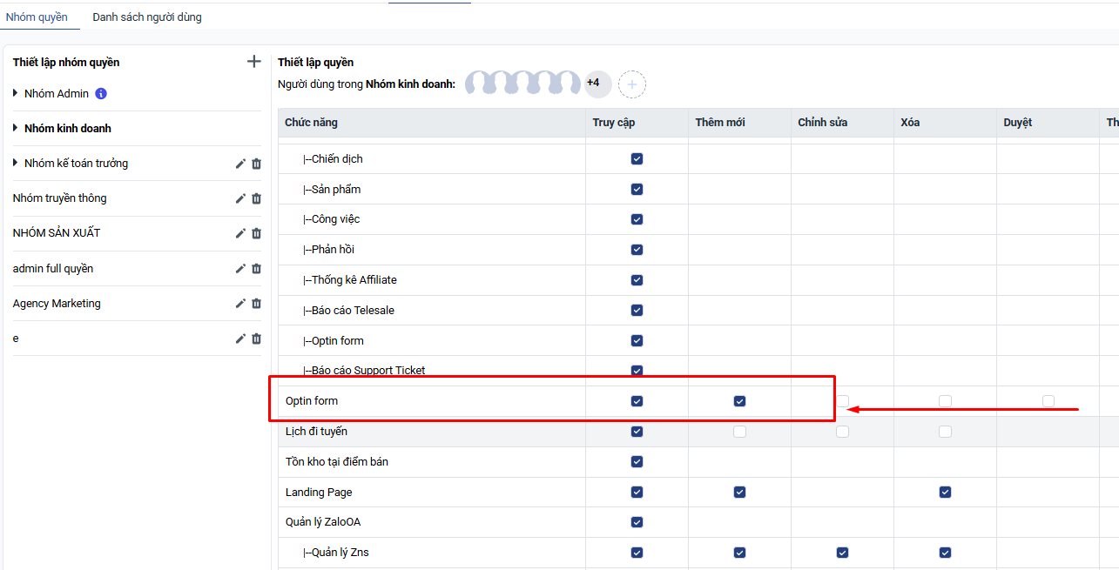
Task: Open the info icon beside Nhóm Admin
Action: click(x=101, y=93)
